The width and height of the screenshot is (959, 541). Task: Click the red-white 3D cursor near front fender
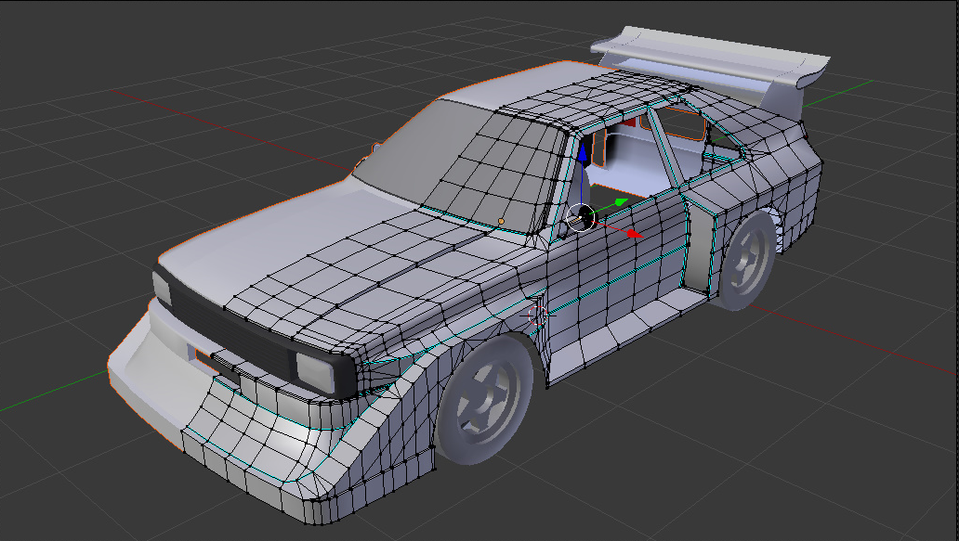coord(538,316)
